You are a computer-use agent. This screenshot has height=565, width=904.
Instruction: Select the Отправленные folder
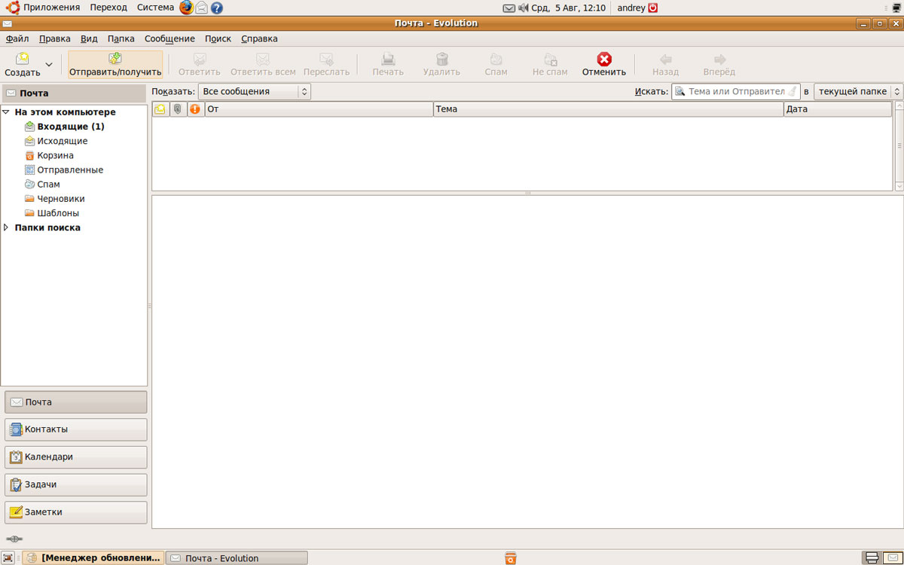[70, 169]
